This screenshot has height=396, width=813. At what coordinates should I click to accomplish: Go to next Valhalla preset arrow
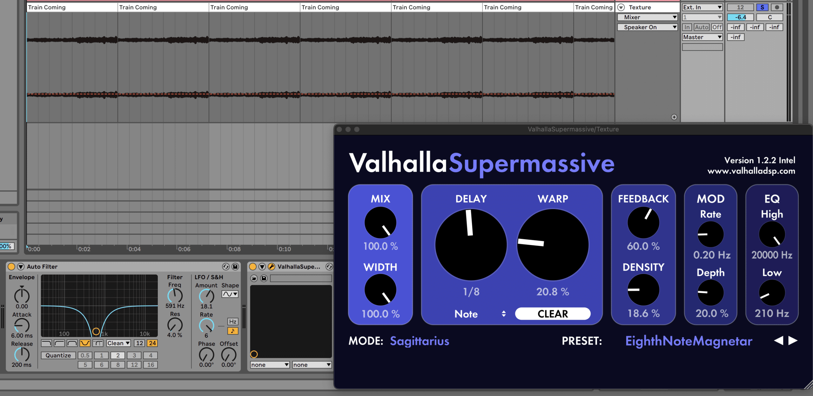(793, 341)
